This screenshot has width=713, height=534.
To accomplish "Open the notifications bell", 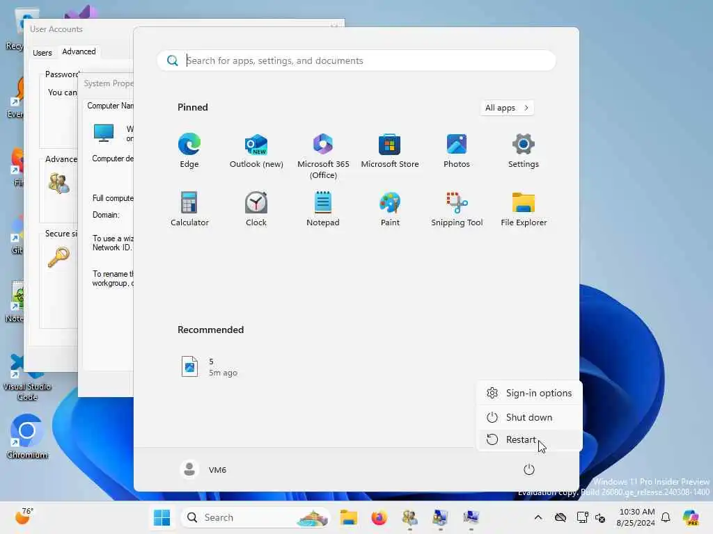I will coord(666,517).
